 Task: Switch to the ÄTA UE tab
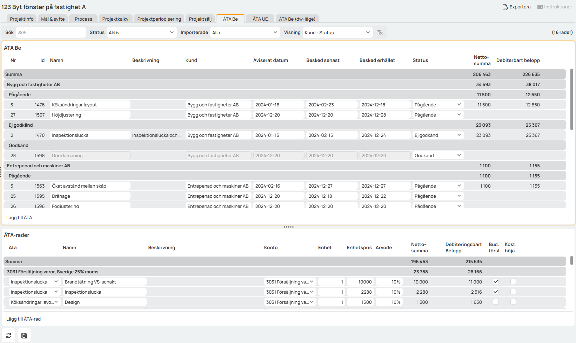[260, 19]
